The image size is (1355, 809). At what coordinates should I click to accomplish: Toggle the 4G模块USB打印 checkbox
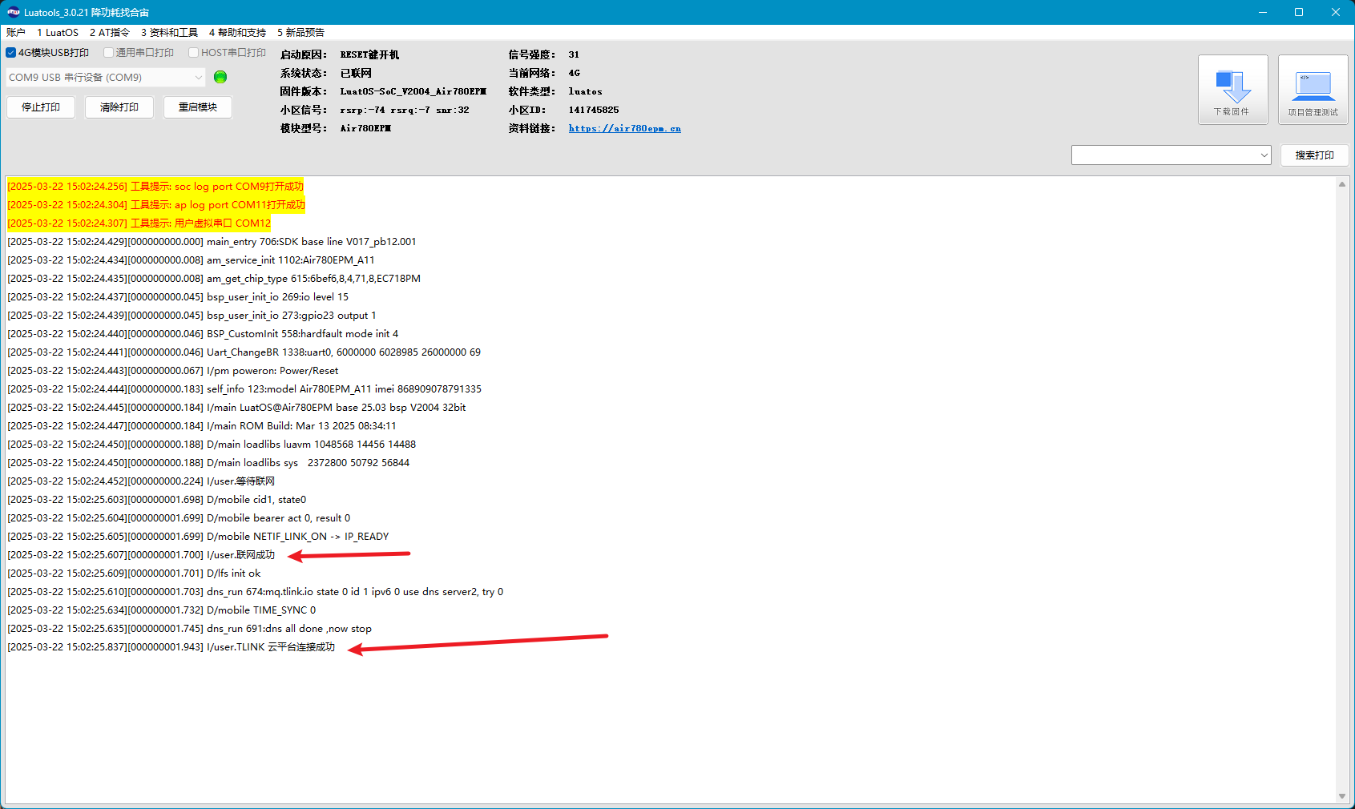pos(11,53)
